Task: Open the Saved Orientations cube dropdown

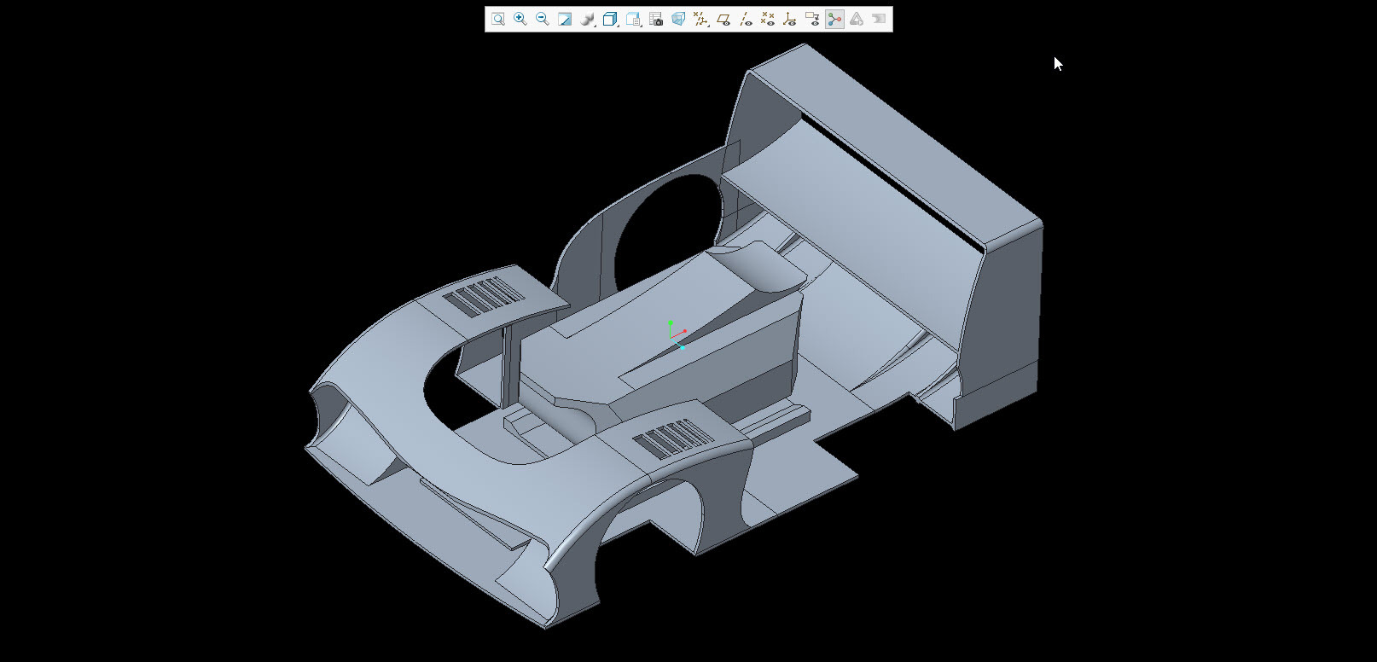Action: click(610, 19)
